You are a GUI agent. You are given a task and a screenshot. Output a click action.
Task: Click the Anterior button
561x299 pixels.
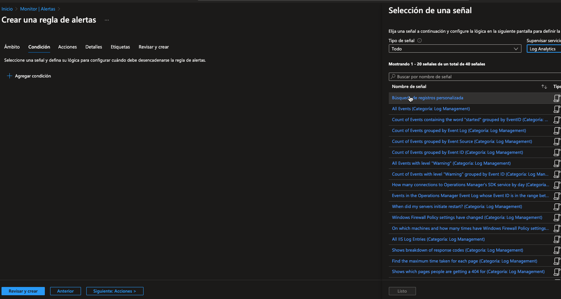pos(65,291)
